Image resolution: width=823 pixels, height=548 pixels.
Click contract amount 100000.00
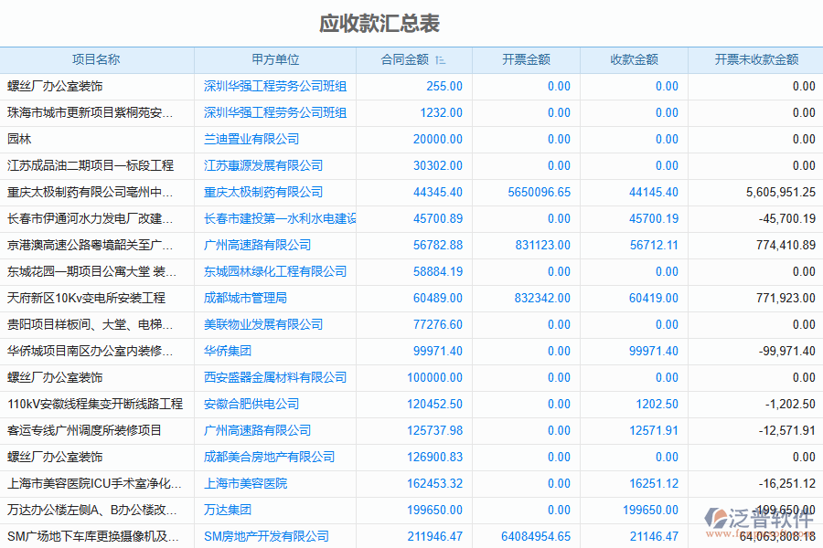click(434, 377)
